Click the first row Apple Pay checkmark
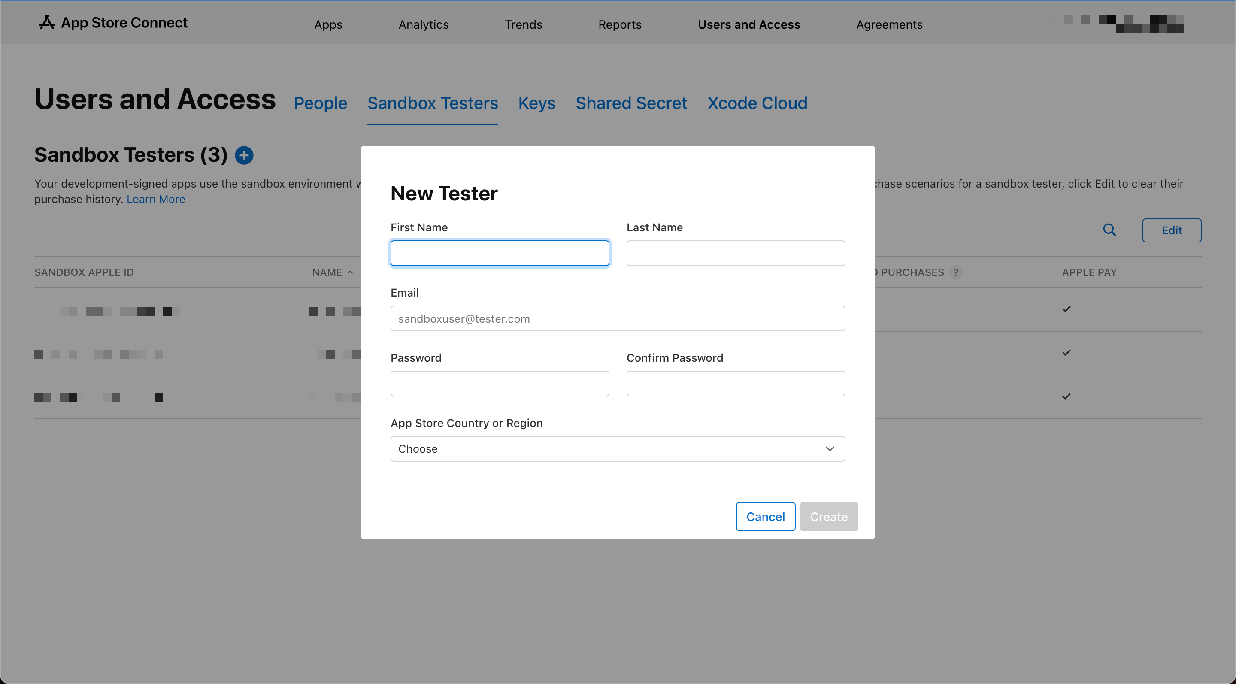The width and height of the screenshot is (1236, 684). pos(1066,309)
